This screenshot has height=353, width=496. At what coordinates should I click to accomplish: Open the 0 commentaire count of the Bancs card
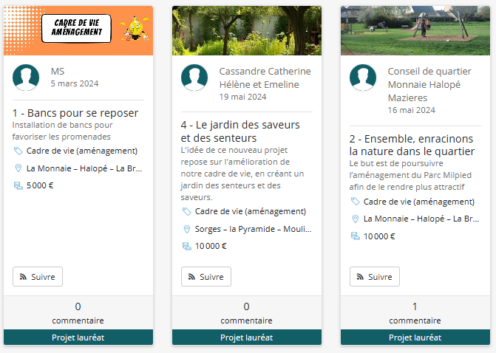pyautogui.click(x=78, y=313)
